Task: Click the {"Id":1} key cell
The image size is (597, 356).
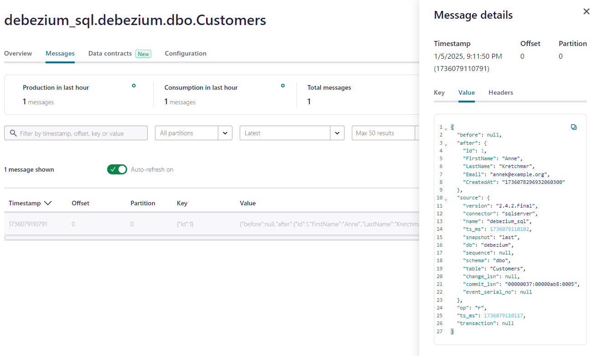Action: 185,224
